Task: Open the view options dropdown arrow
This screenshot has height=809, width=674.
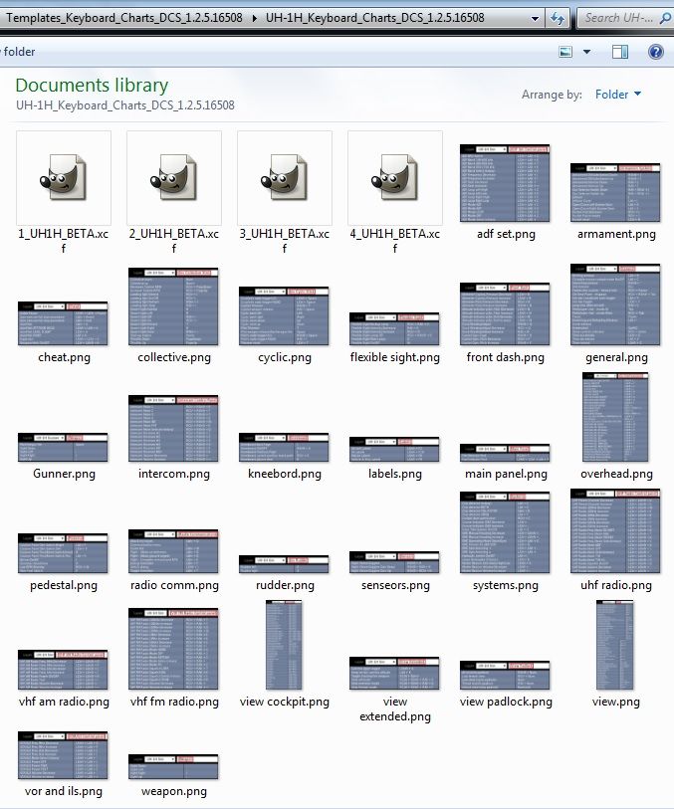Action: pyautogui.click(x=586, y=52)
